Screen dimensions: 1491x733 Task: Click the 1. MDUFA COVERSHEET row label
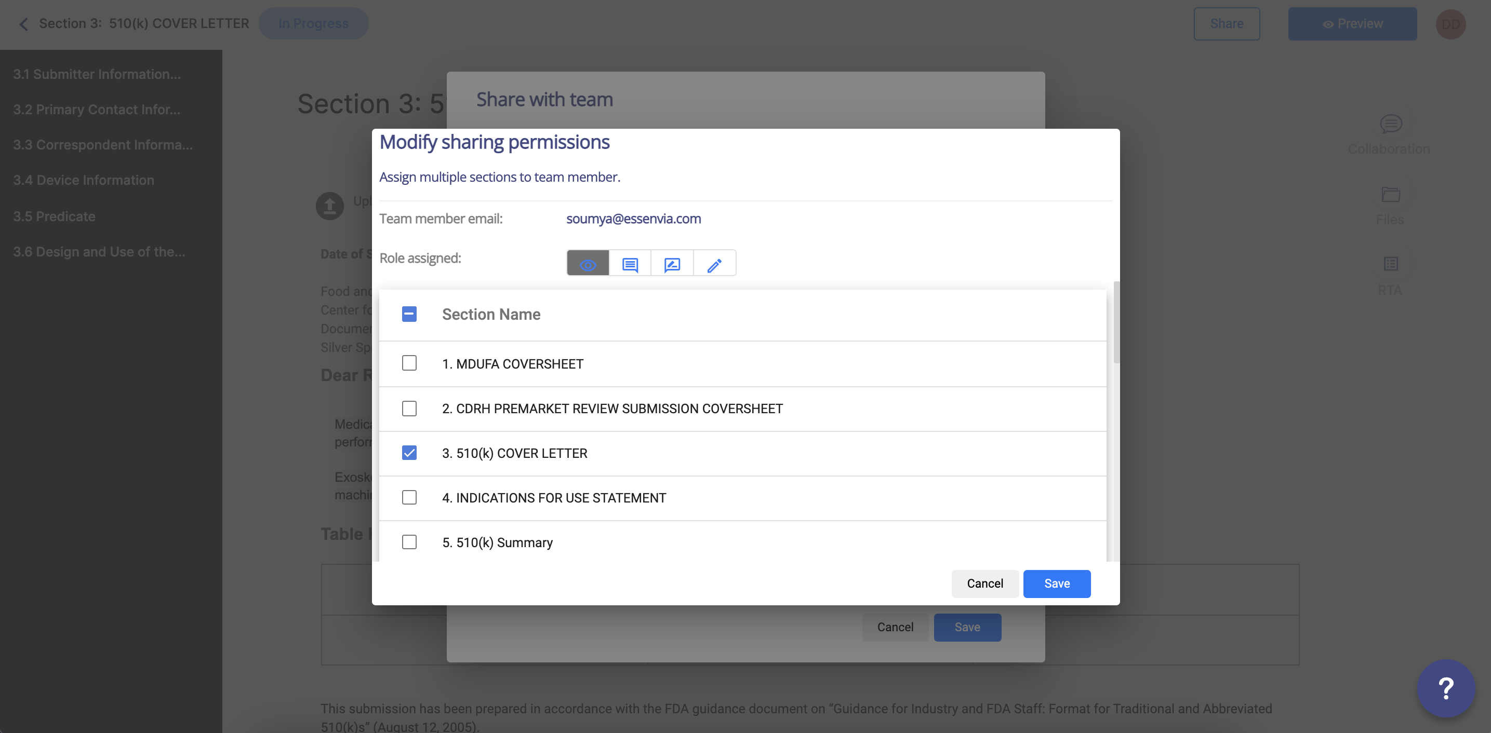click(x=512, y=364)
